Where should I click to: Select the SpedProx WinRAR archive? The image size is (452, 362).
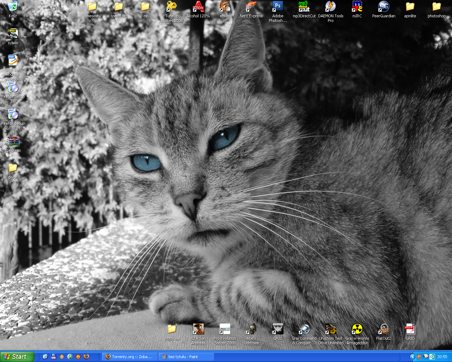(13, 142)
